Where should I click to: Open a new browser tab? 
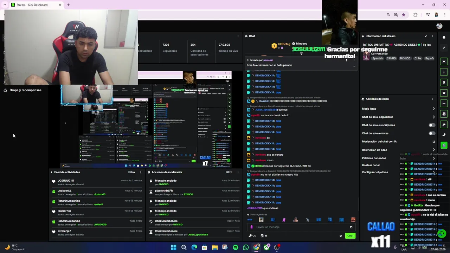(x=68, y=5)
